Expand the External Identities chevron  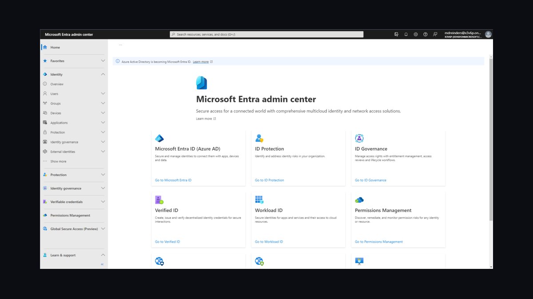[x=103, y=151]
